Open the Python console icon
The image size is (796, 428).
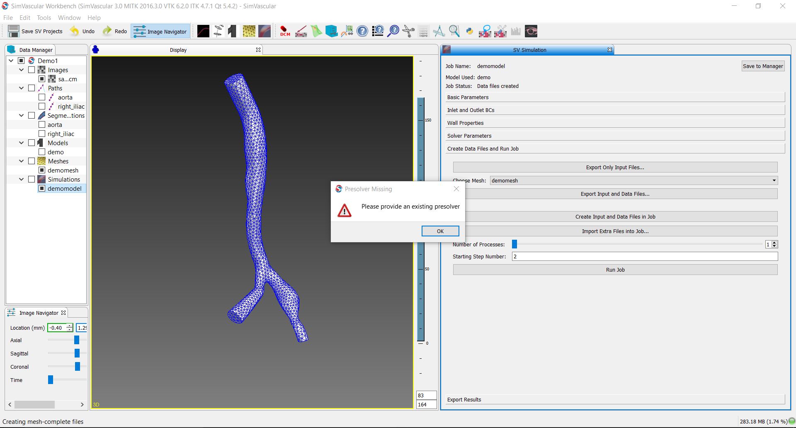(470, 31)
